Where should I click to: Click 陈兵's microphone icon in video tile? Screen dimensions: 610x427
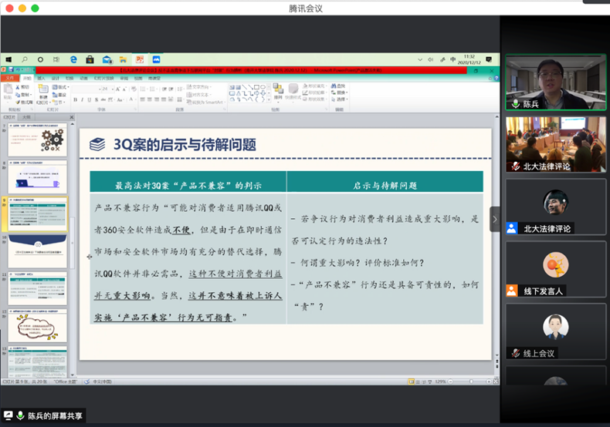(515, 103)
